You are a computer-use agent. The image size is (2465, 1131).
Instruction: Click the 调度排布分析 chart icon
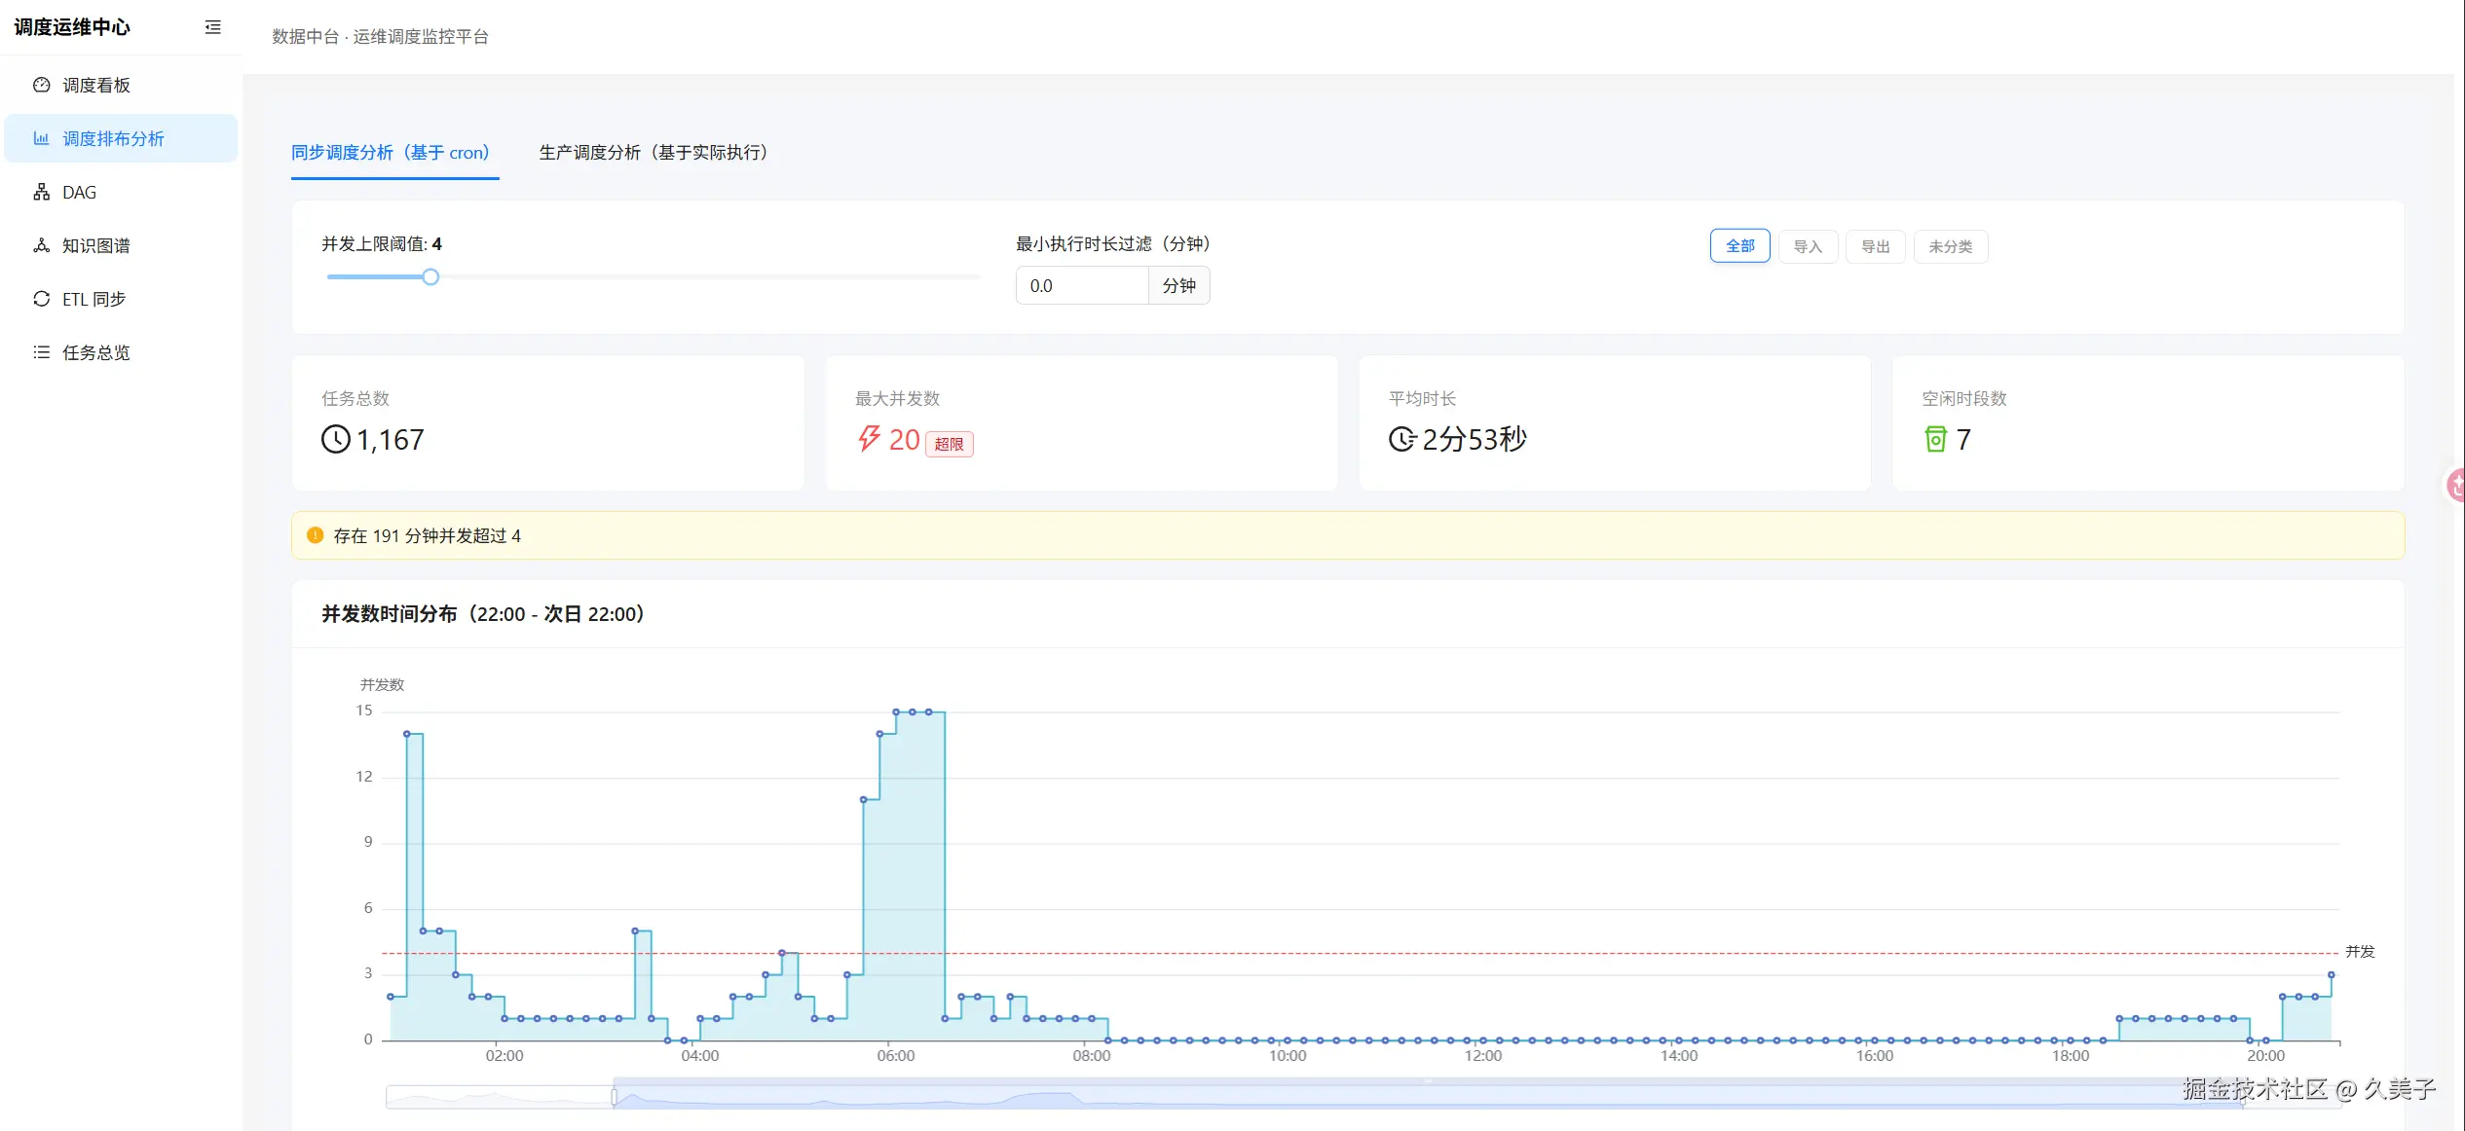tap(41, 138)
